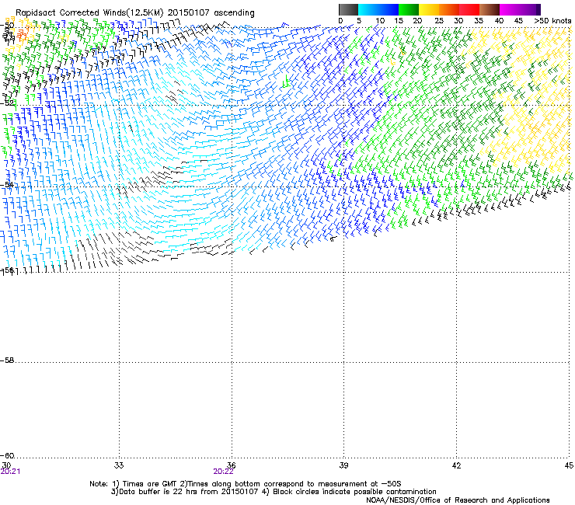Viewport: 575px width, 505px height.
Task: Click the longitude label '36'
Action: pyautogui.click(x=232, y=465)
